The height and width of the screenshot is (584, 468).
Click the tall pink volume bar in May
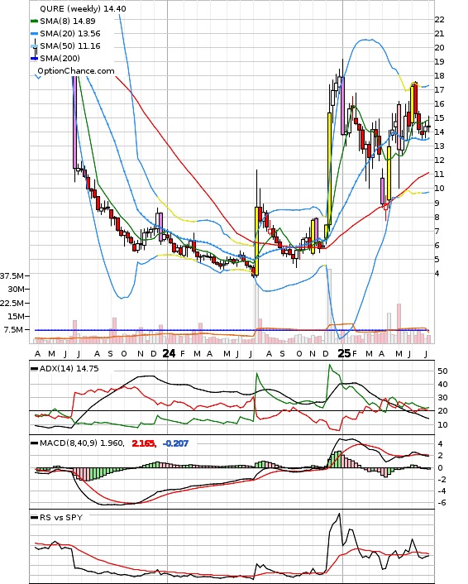pyautogui.click(x=399, y=323)
